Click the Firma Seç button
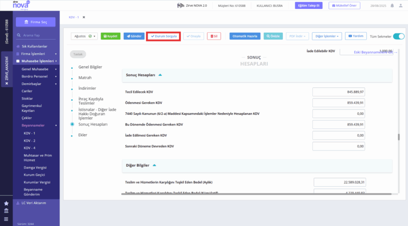The width and height of the screenshot is (408, 226). (35, 22)
